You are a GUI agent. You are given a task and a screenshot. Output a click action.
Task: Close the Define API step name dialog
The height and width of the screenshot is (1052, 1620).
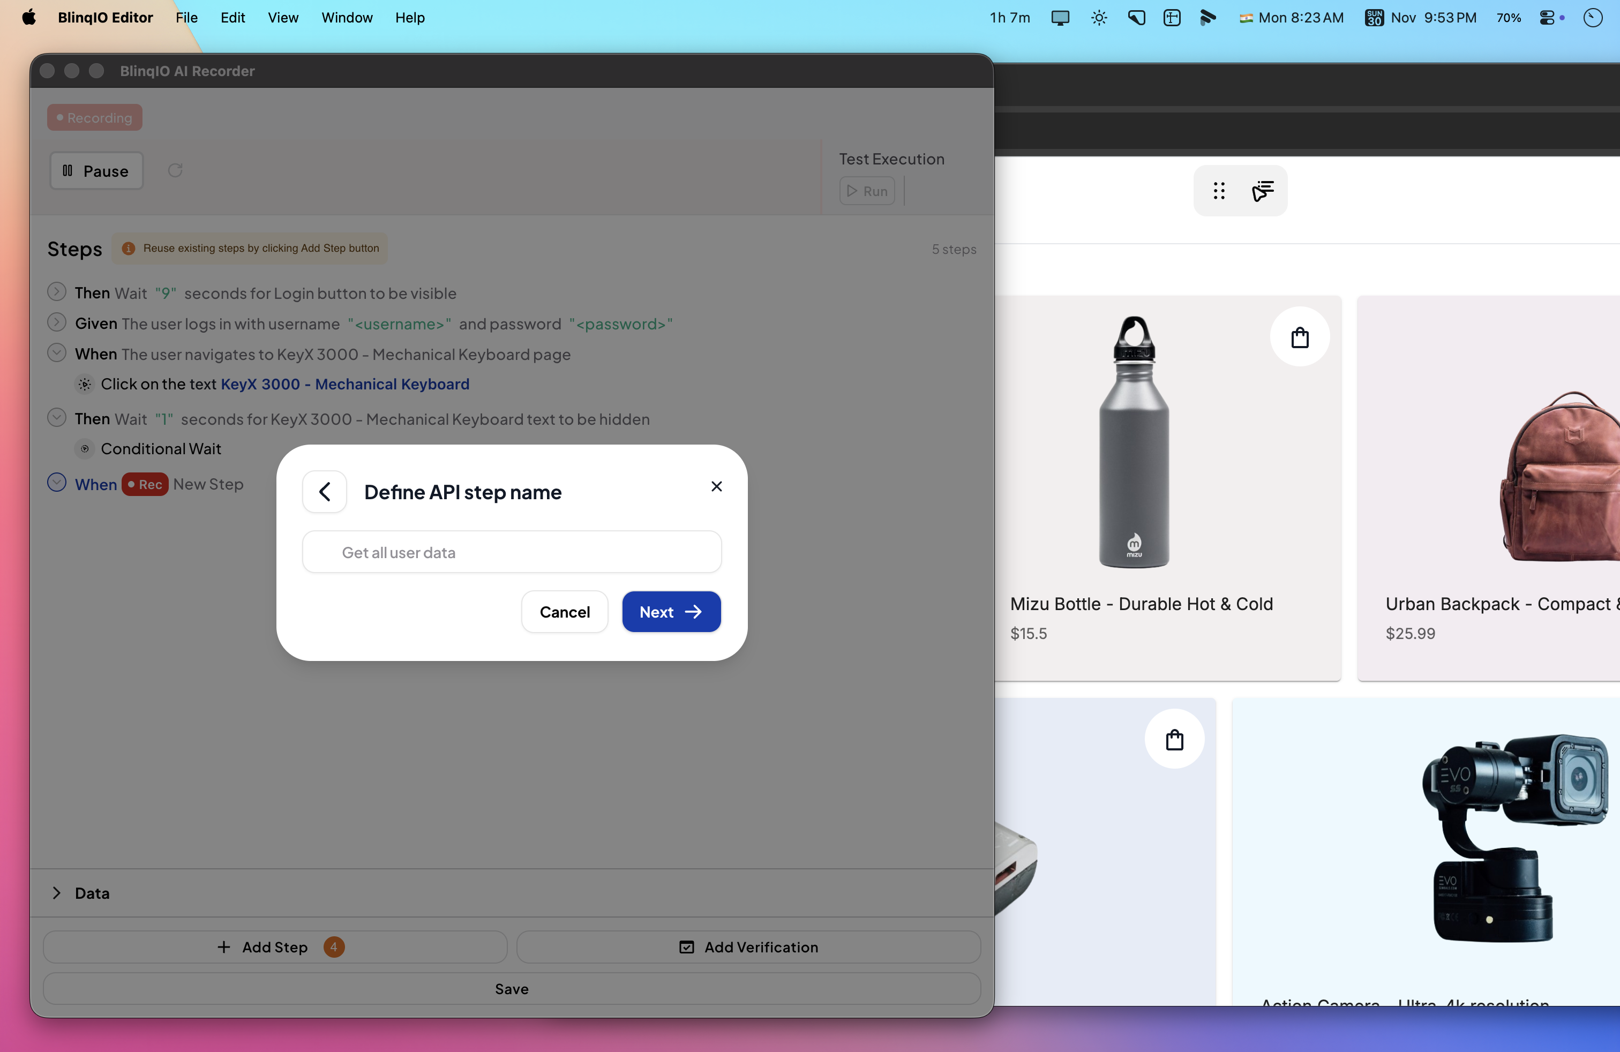[x=716, y=486]
